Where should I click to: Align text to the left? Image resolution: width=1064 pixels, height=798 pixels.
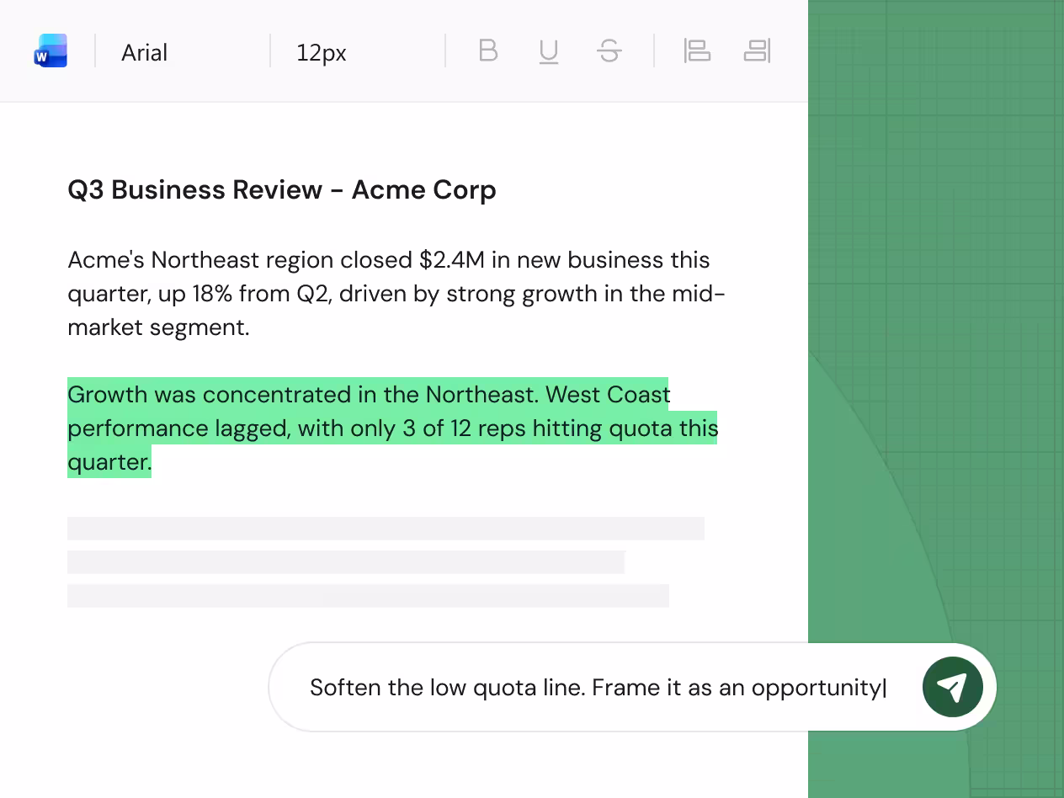click(x=697, y=51)
